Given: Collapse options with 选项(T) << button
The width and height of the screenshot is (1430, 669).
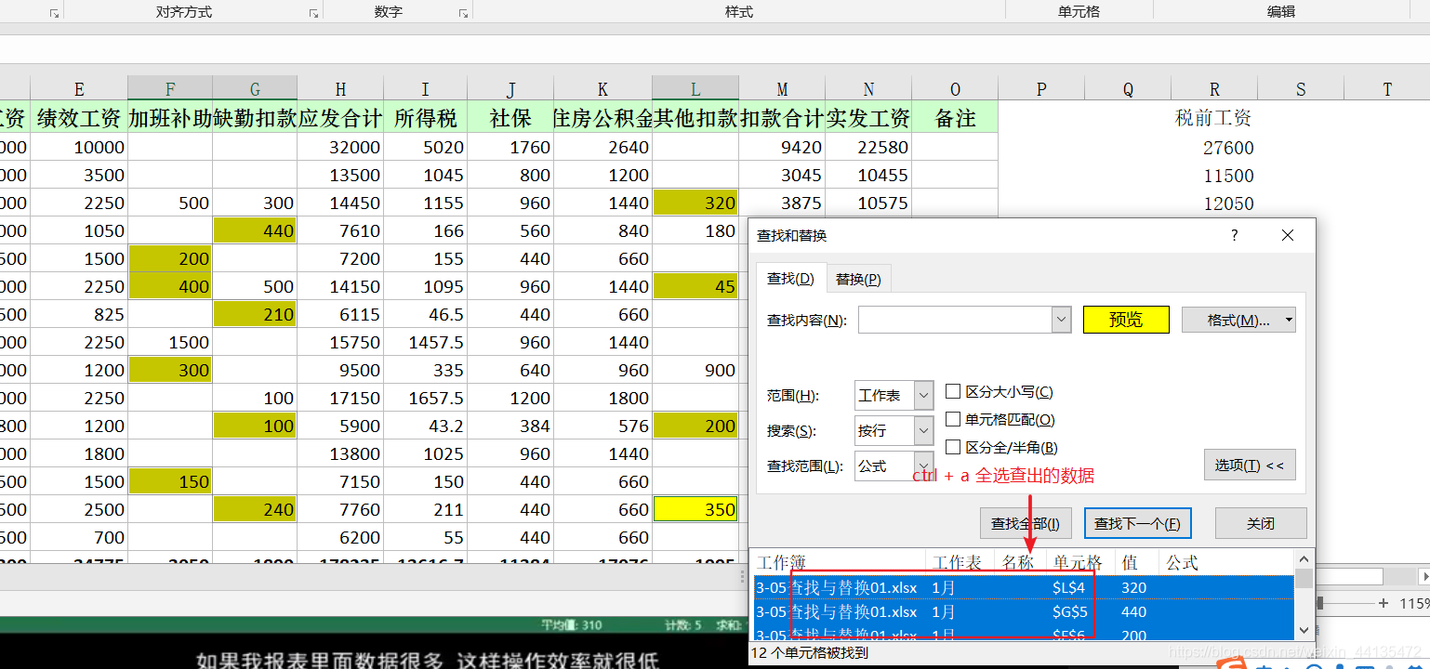Looking at the screenshot, I should (1250, 465).
